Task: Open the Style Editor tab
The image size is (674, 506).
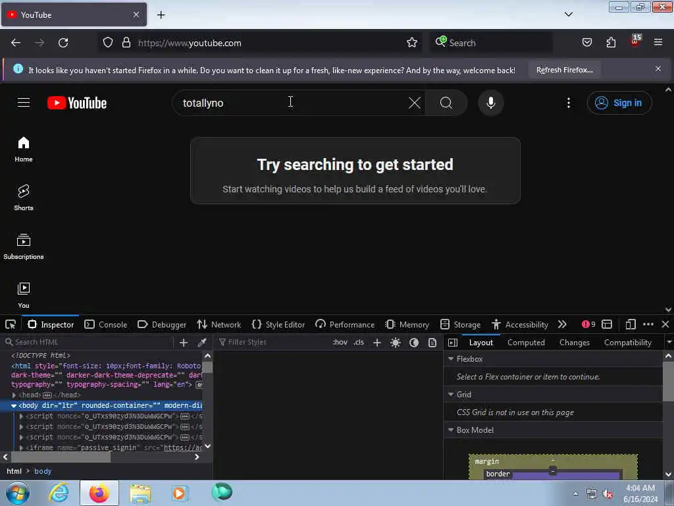Action: coord(278,324)
